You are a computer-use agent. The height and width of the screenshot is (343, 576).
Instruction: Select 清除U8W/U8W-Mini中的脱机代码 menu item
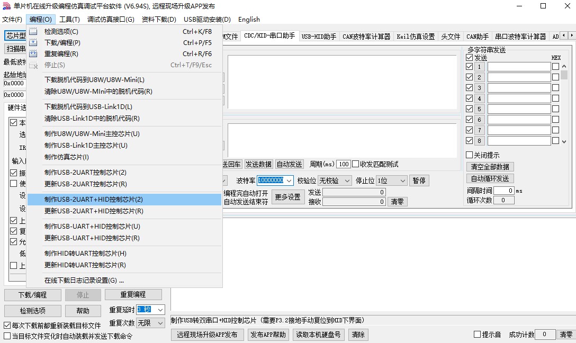pos(125,92)
